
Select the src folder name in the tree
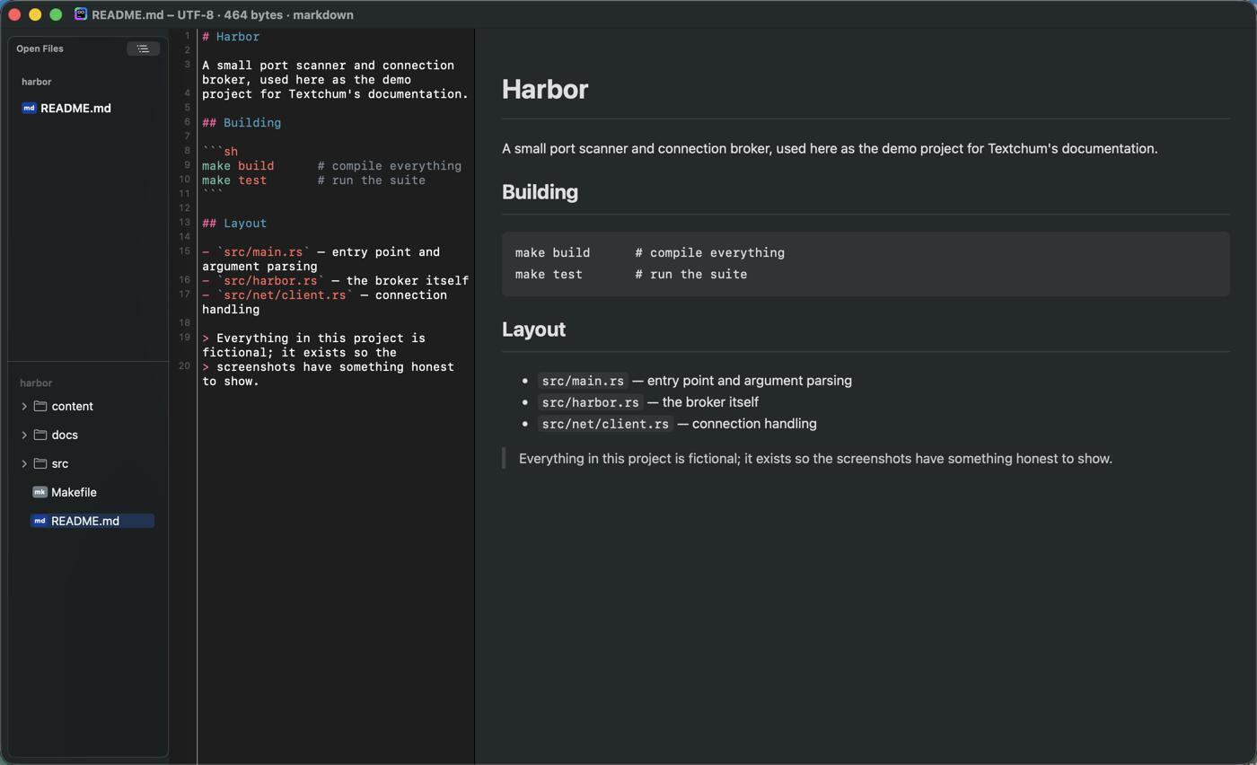coord(60,463)
